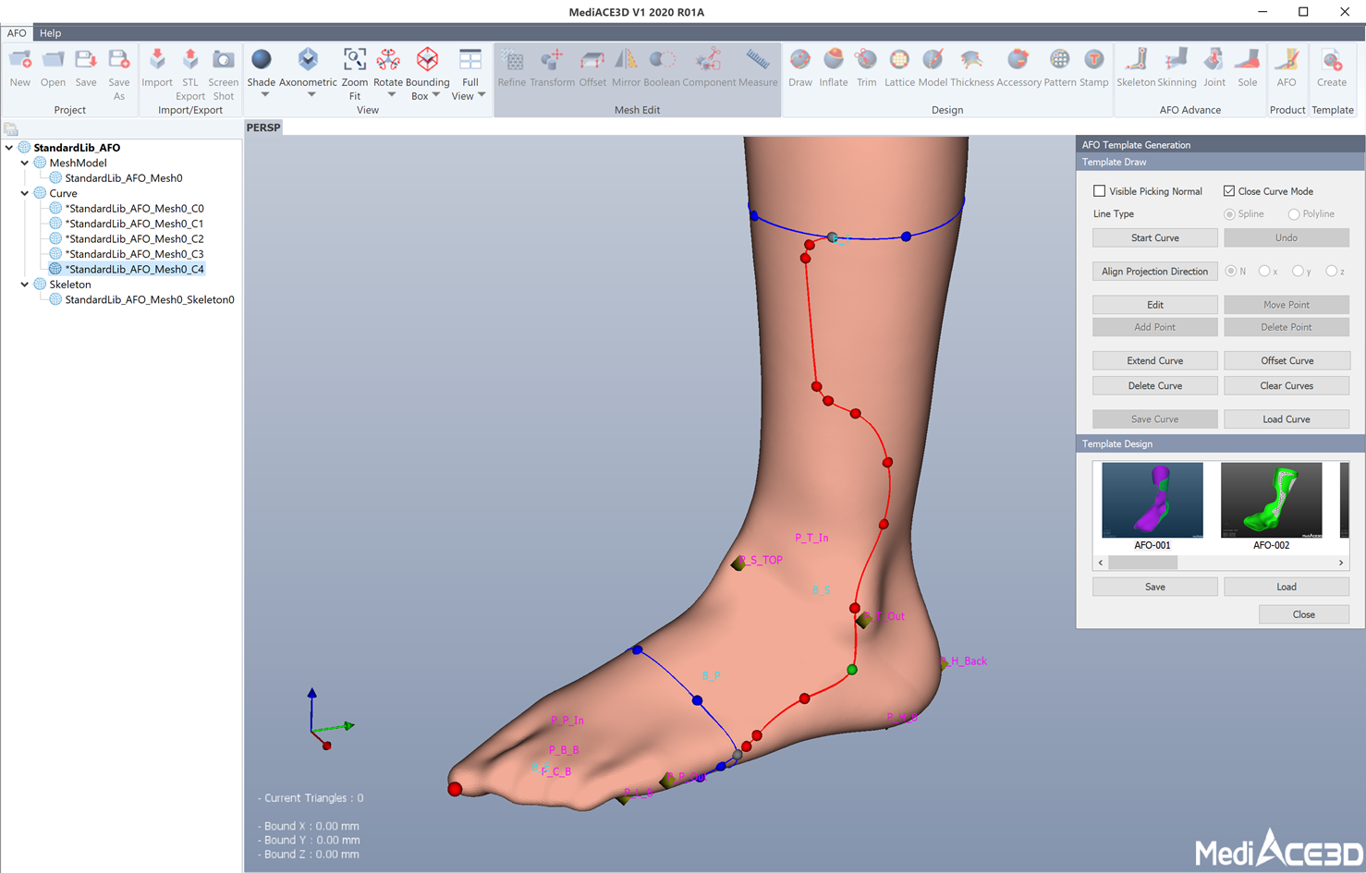Click the Full View icon
Screen dimensions: 1366x873
coord(470,60)
